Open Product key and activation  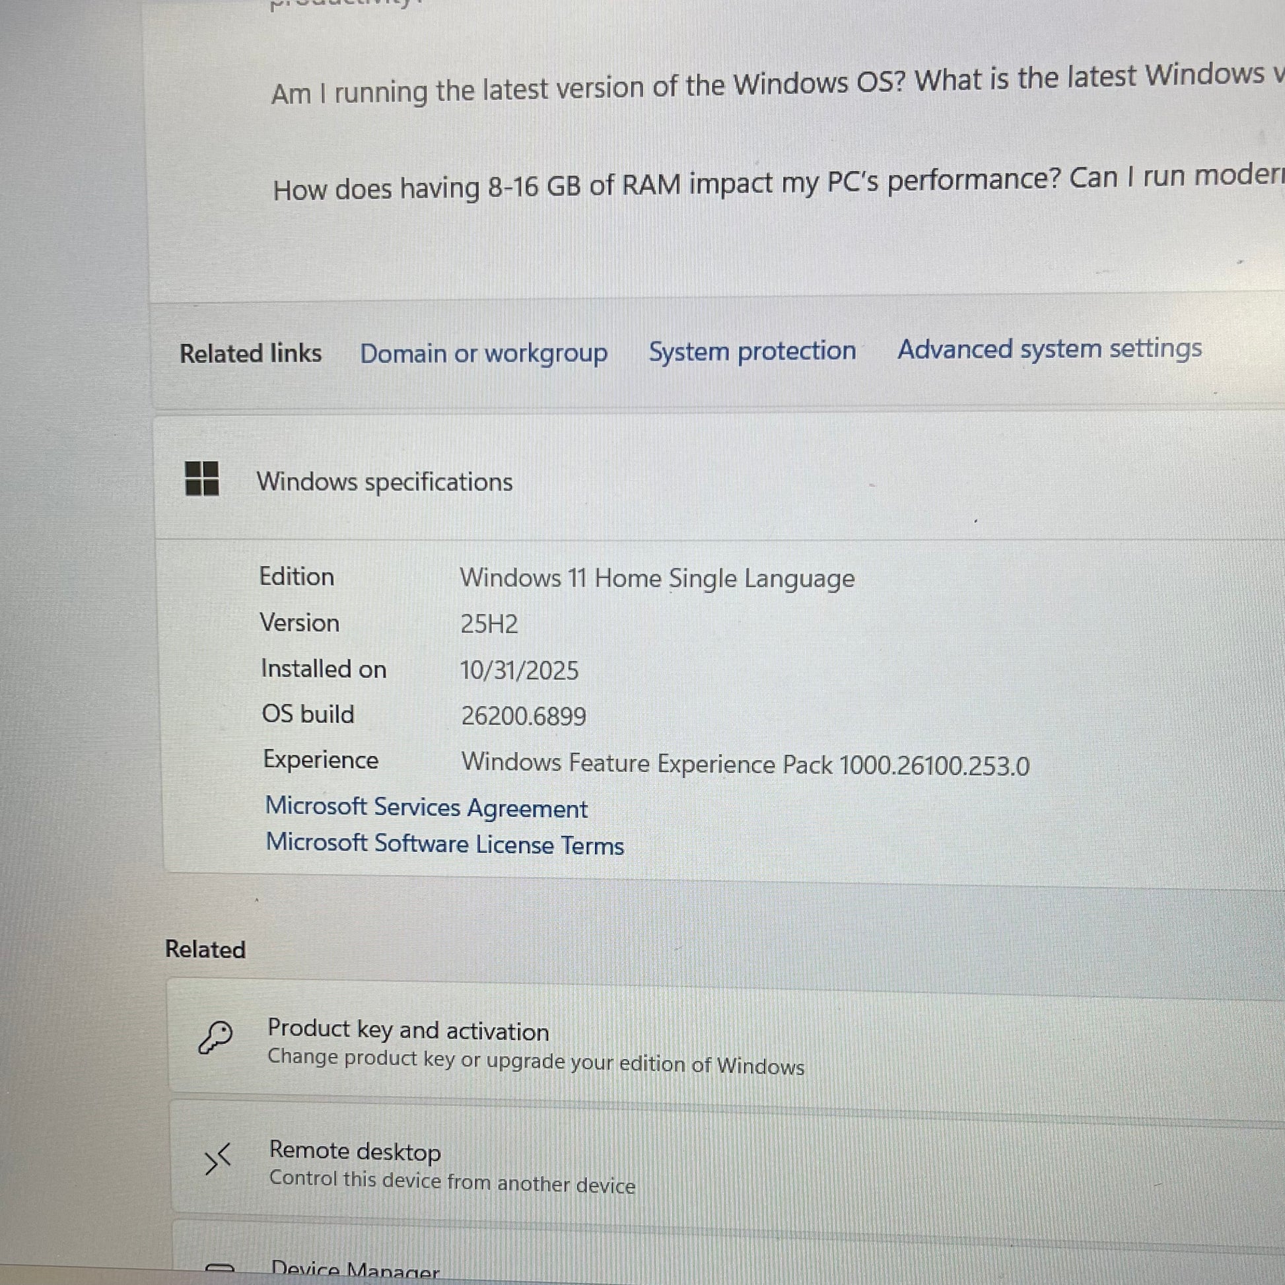408,1030
